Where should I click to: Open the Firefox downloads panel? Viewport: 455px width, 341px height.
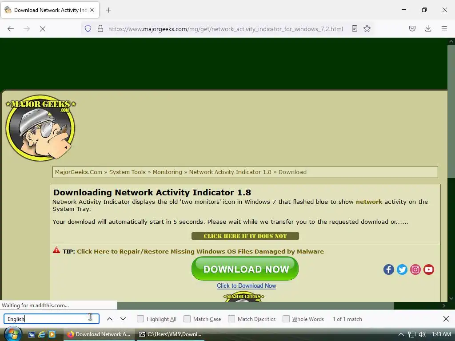[428, 28]
